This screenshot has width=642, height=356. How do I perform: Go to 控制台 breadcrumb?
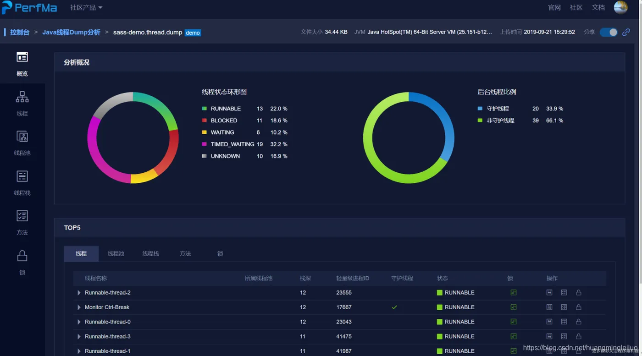point(20,33)
